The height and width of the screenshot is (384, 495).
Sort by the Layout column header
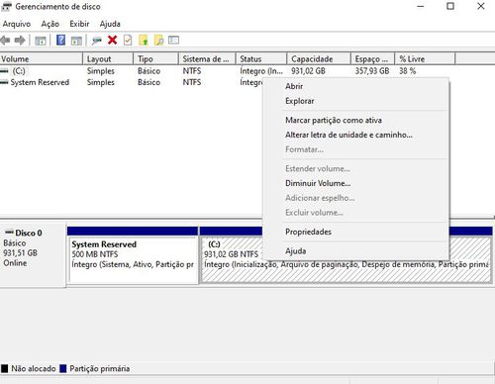pos(108,59)
